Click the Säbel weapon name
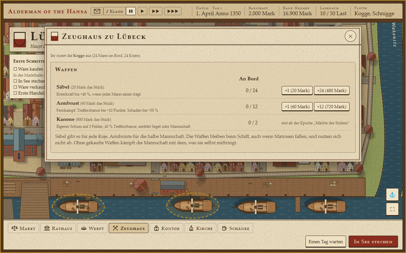The image size is (406, 253). (63, 87)
